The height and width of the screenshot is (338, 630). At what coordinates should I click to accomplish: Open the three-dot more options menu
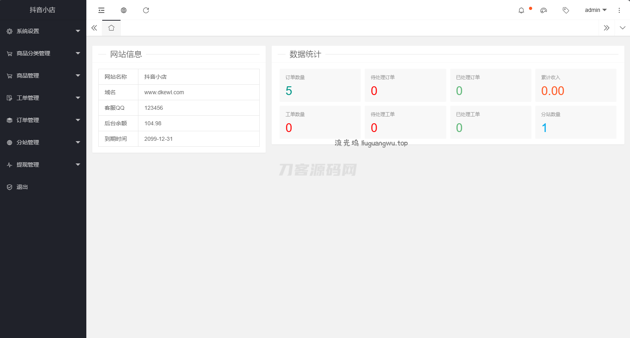pyautogui.click(x=619, y=10)
